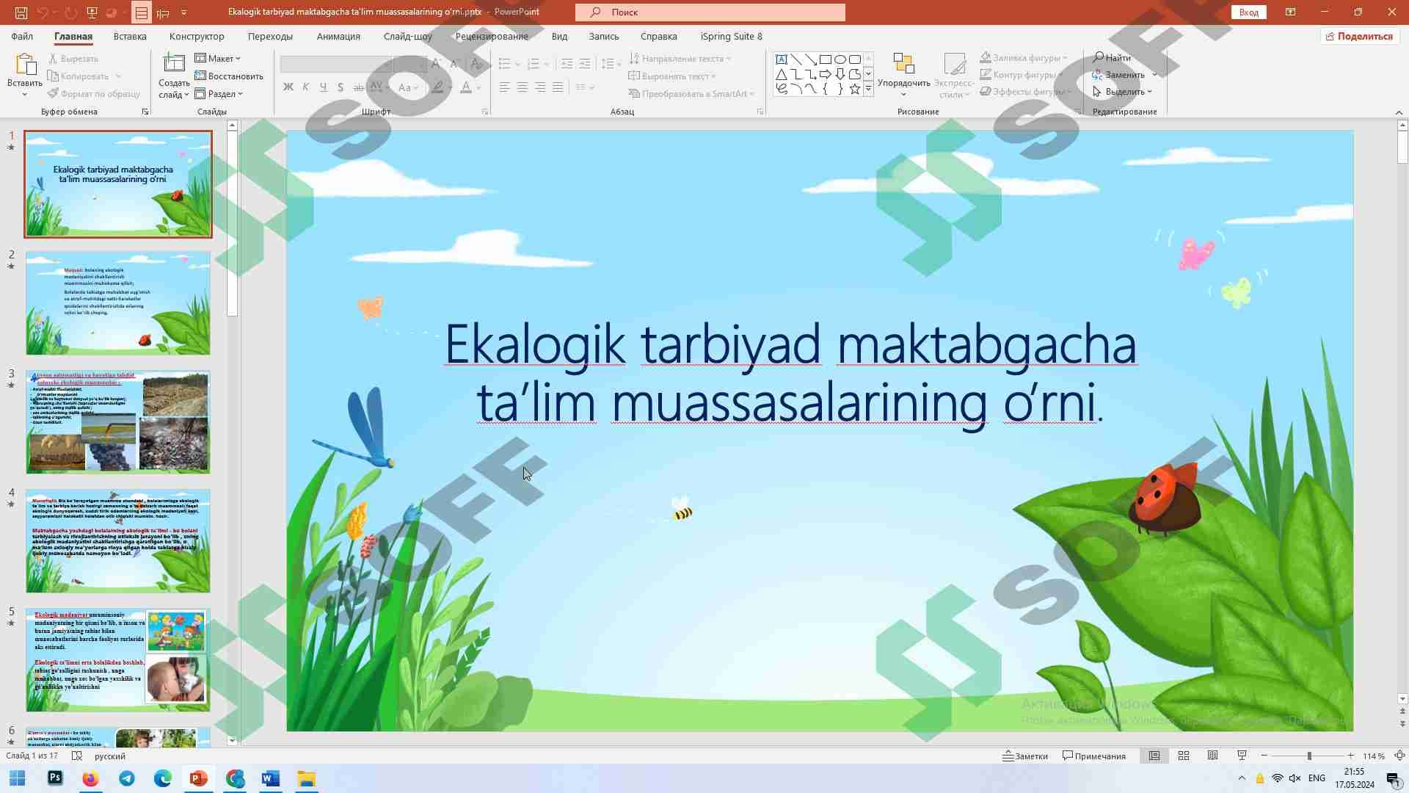Open the iSpring Suite 8 tab
Screen dimensions: 1409x793
pyautogui.click(x=731, y=36)
